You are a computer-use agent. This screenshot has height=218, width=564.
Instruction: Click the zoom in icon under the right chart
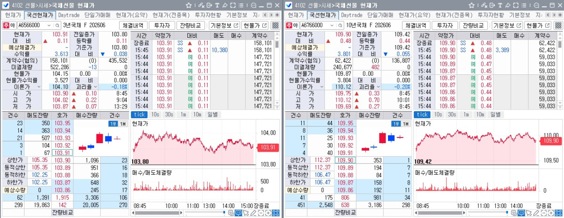pyautogui.click(x=551, y=213)
